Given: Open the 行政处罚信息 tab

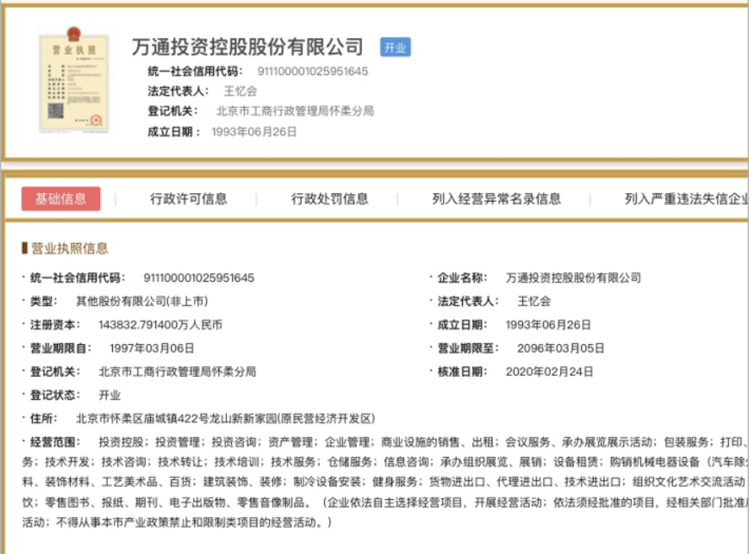Looking at the screenshot, I should (x=330, y=199).
